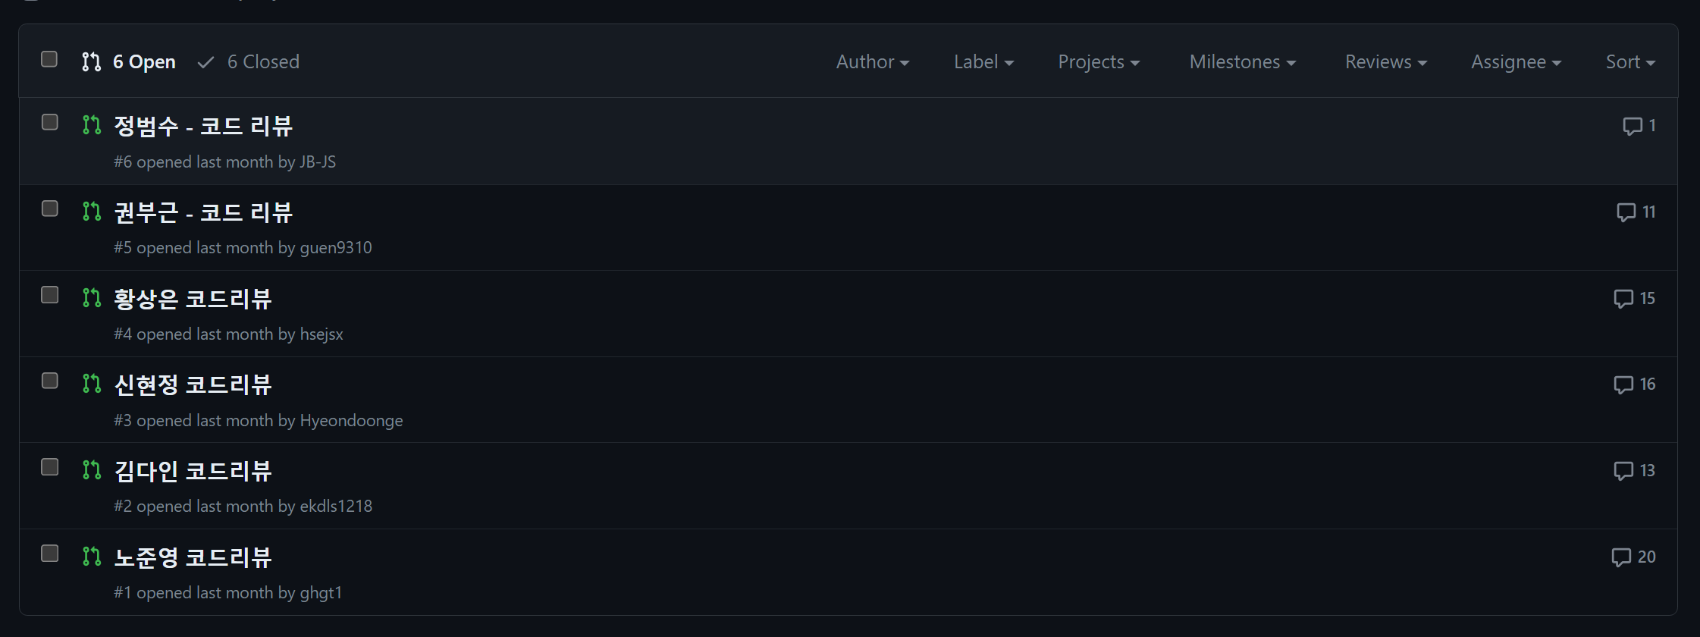Click the pull request icon beside 정범수 title

coord(92,125)
